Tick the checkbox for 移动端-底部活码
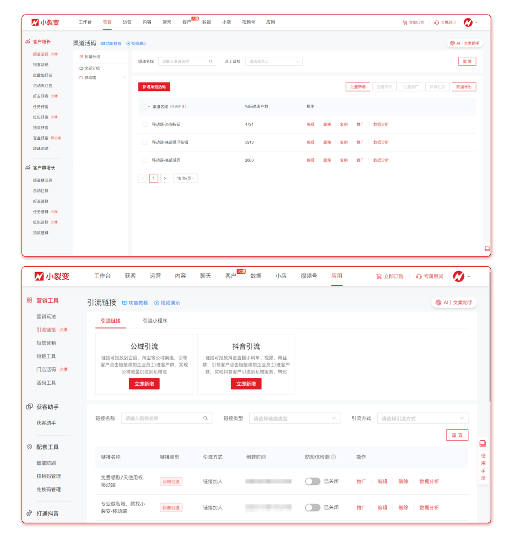 (145, 160)
